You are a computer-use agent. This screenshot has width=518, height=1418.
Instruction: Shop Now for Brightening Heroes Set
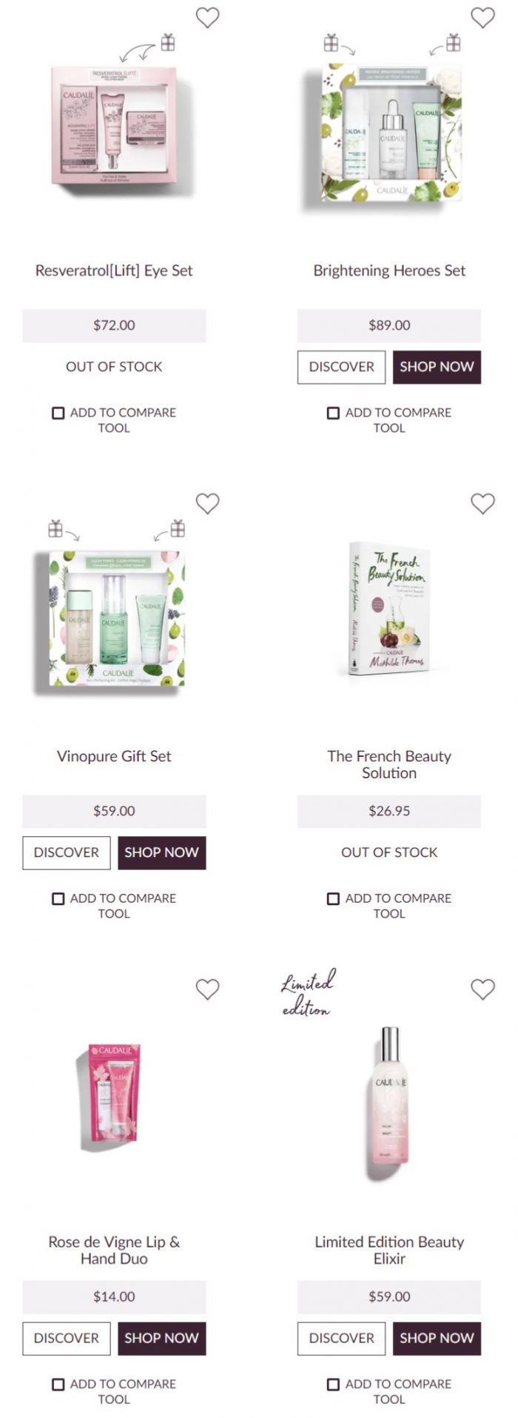[x=437, y=367]
